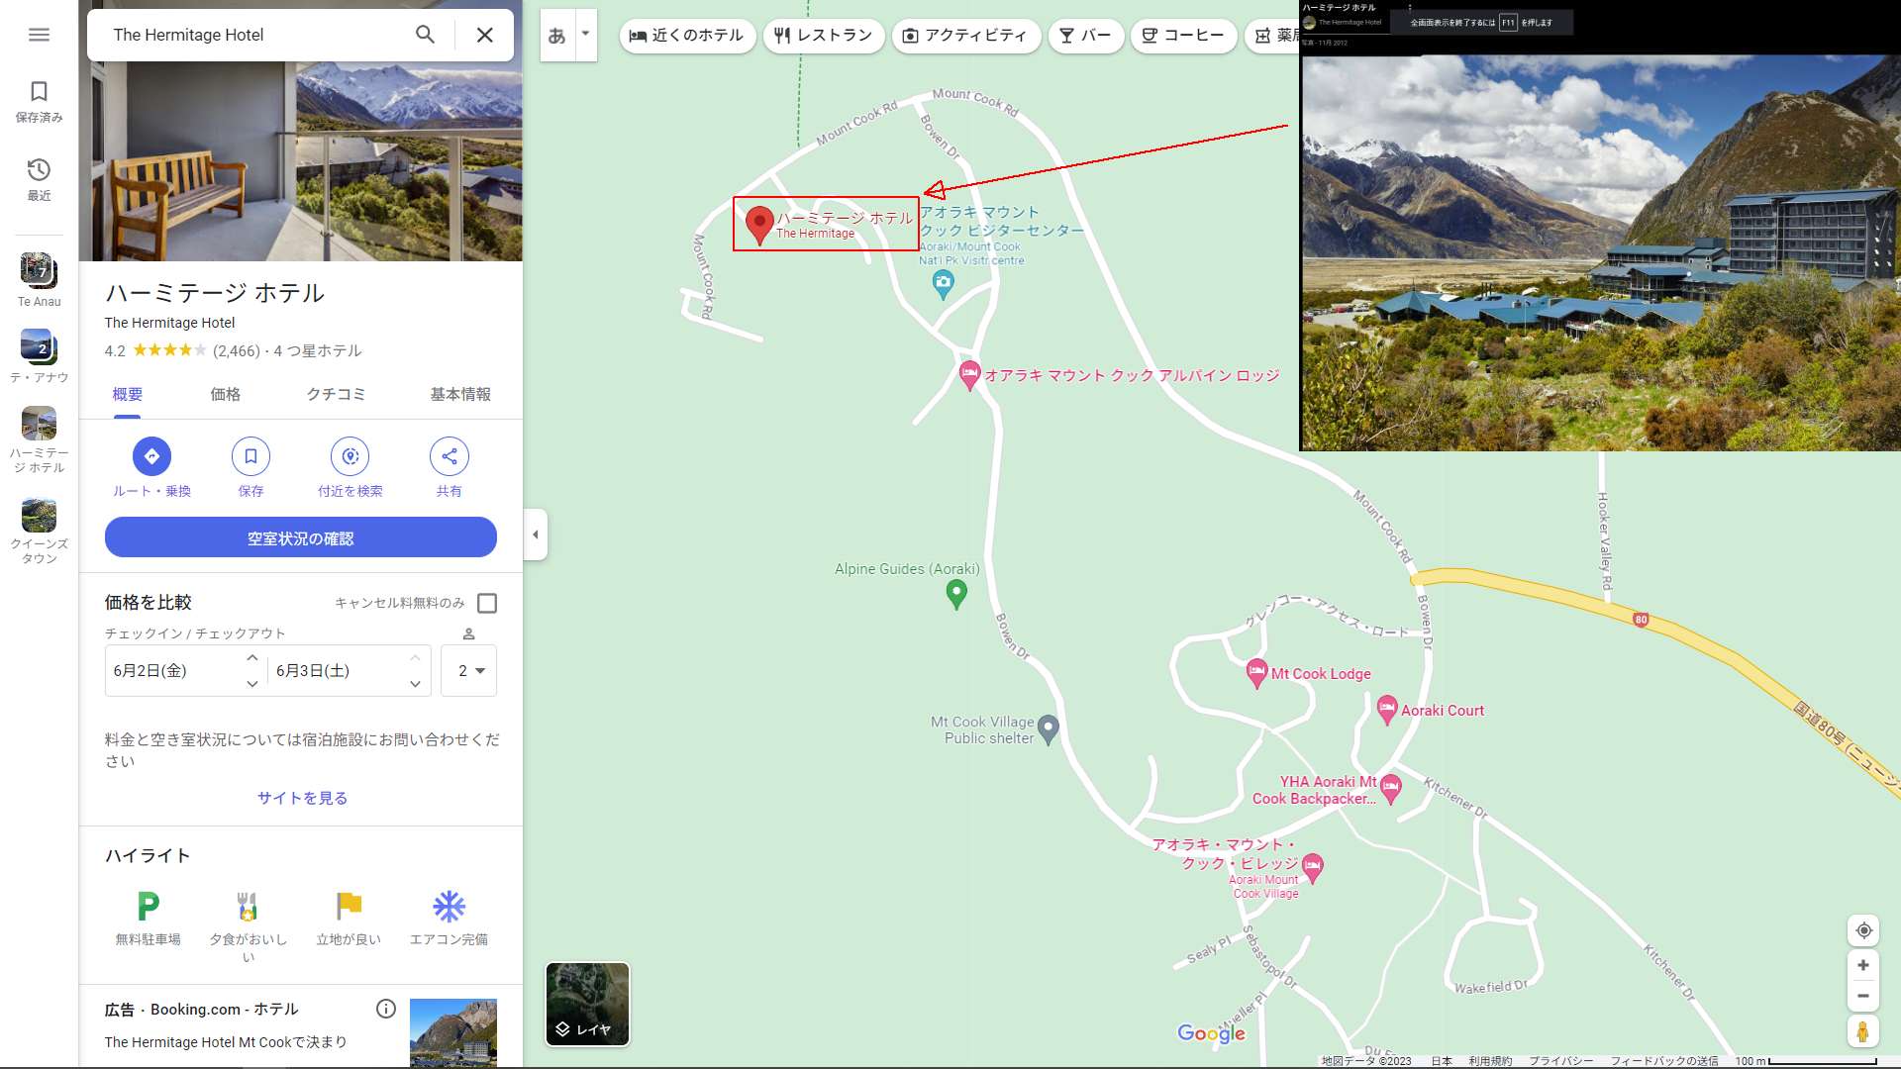This screenshot has width=1901, height=1069.
Task: Click the Alpine Lodge hotel pin
Action: coord(970,376)
